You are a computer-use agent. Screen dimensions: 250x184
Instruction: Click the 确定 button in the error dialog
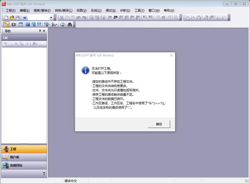159,124
